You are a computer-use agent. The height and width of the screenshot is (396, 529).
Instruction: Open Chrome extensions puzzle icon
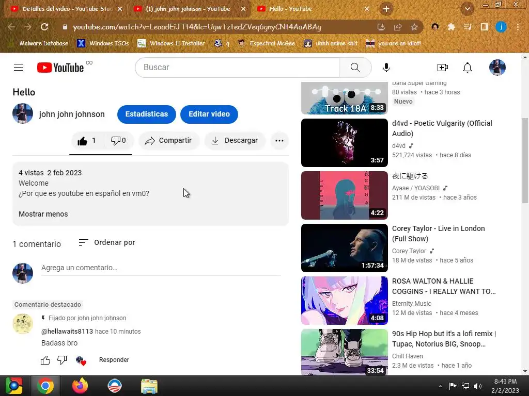point(451,27)
